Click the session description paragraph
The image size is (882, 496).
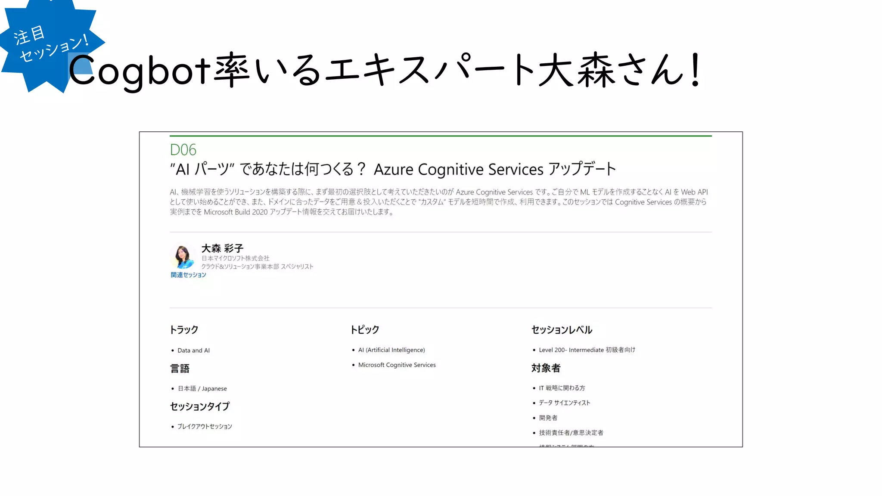tap(439, 202)
